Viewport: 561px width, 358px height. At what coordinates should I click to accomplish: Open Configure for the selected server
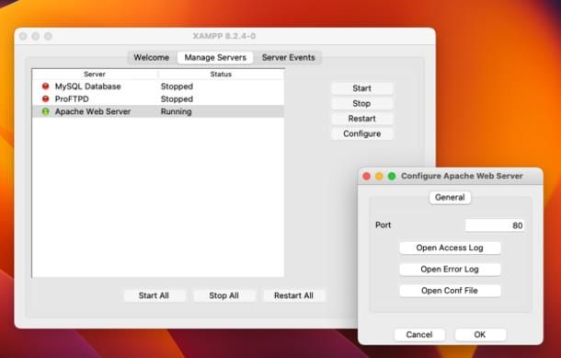pyautogui.click(x=362, y=133)
